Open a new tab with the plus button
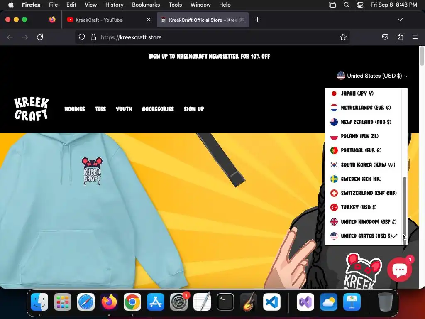The image size is (425, 319). point(257,20)
